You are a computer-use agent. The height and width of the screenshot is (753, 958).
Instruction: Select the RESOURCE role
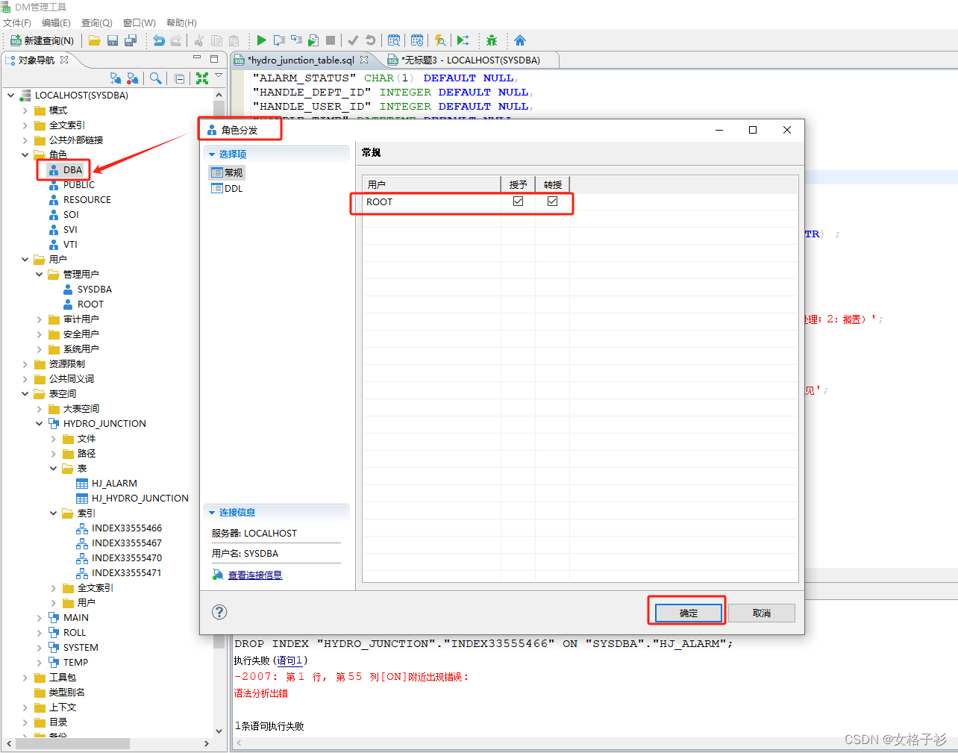click(80, 200)
